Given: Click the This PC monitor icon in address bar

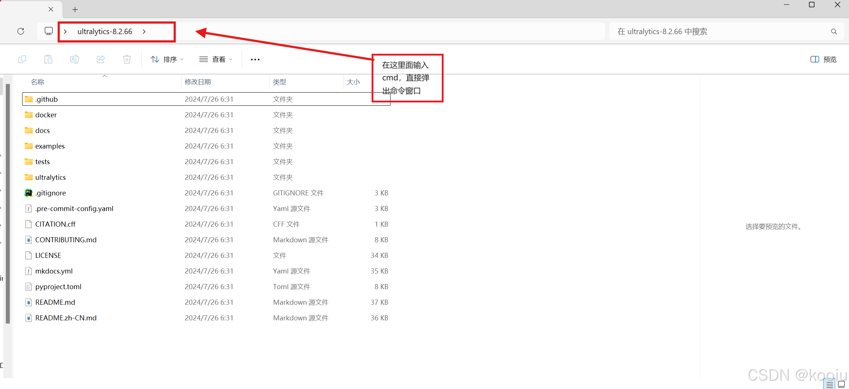Looking at the screenshot, I should point(48,31).
